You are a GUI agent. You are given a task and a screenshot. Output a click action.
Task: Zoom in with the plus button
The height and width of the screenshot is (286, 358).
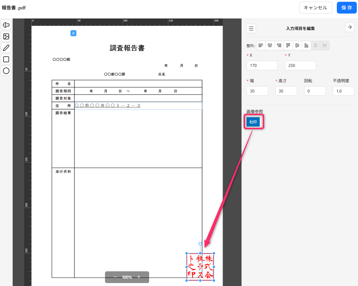pyautogui.click(x=139, y=277)
